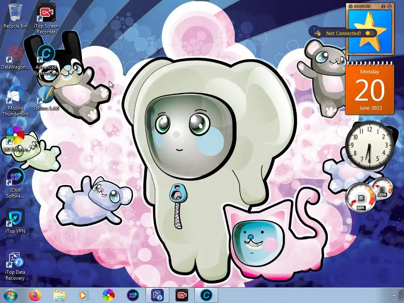The height and width of the screenshot is (303, 404).
Task: Launch iTop VPN from the desktop icon
Action: [15, 221]
